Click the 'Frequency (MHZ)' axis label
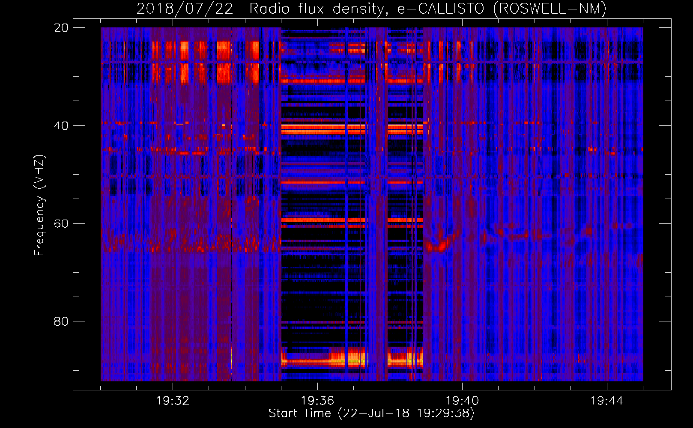Screen dimensions: 693x428 (x=39, y=205)
